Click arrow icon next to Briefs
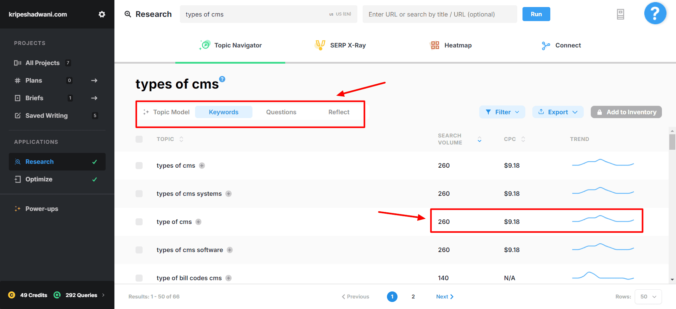Screen dimensions: 676x309 [94, 98]
